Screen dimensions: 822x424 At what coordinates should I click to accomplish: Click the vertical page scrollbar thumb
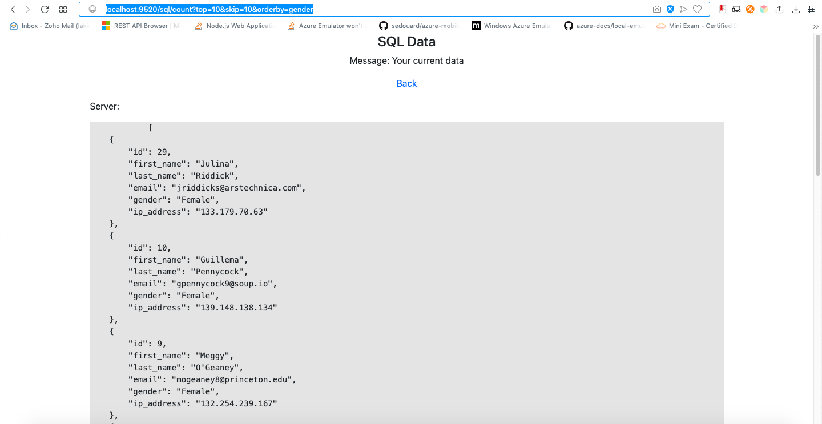[x=817, y=106]
